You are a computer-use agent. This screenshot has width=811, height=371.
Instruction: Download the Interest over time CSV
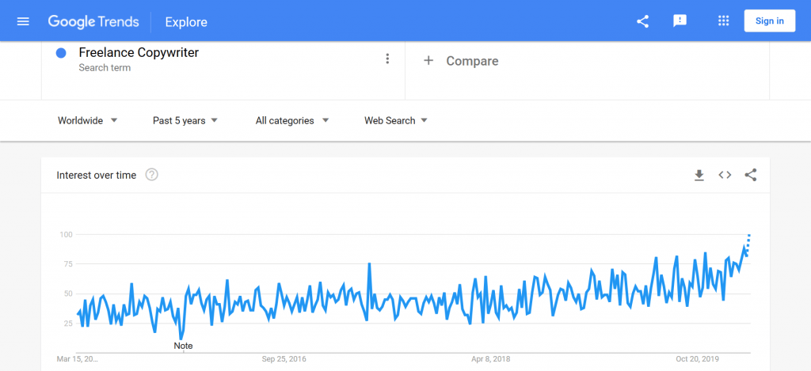click(699, 175)
